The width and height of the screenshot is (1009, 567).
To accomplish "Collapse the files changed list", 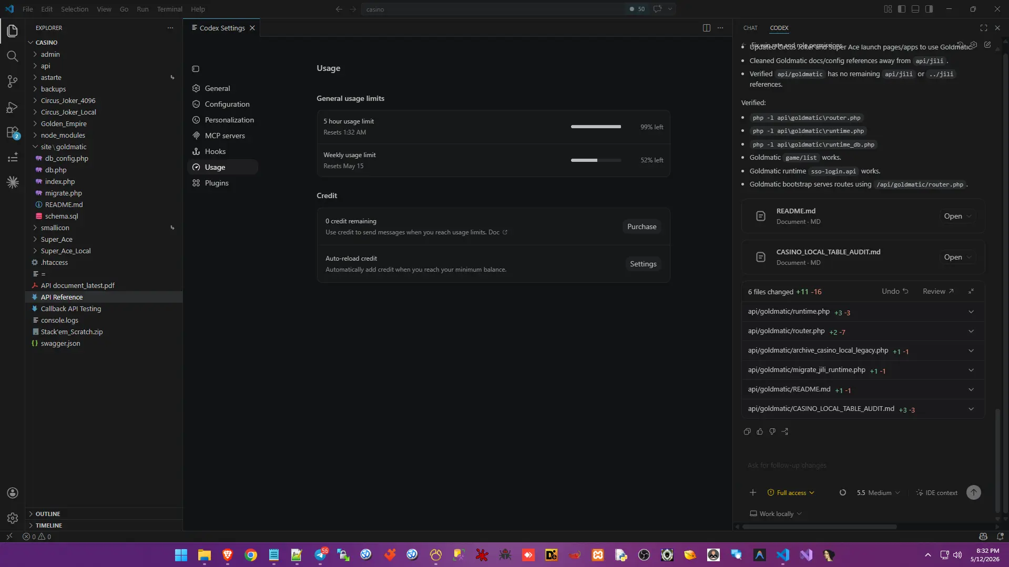I will click(971, 291).
